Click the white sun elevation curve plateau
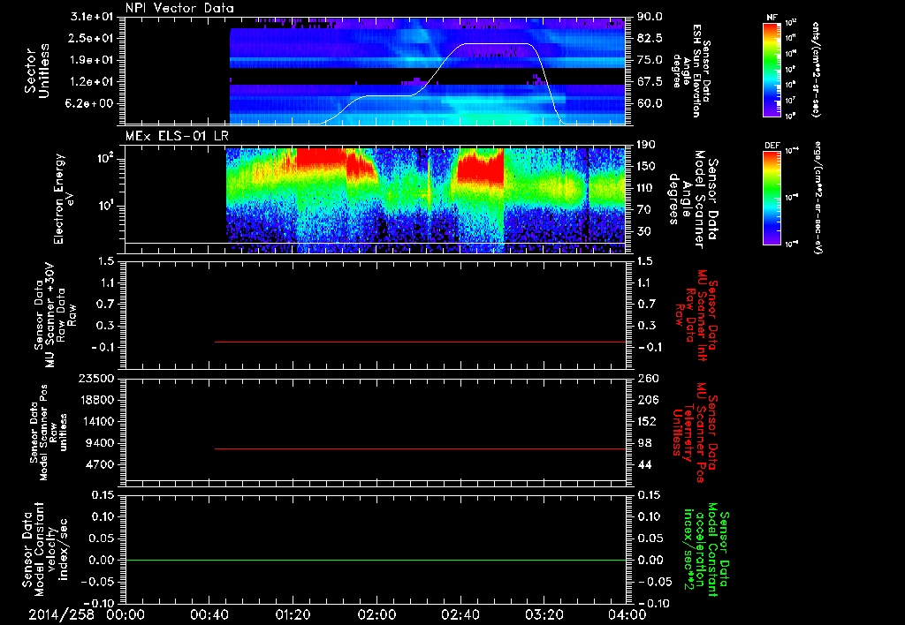Screen dimensions: 905x625 tap(497, 44)
